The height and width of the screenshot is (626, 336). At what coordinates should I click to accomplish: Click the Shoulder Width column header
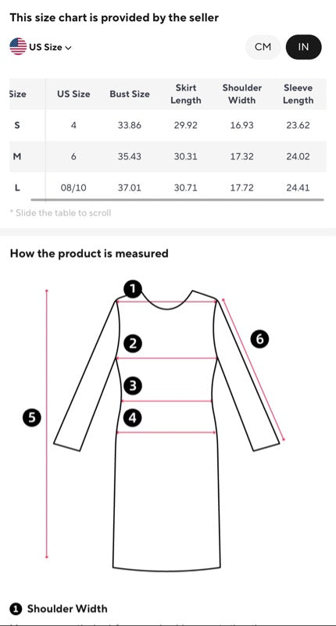[242, 95]
